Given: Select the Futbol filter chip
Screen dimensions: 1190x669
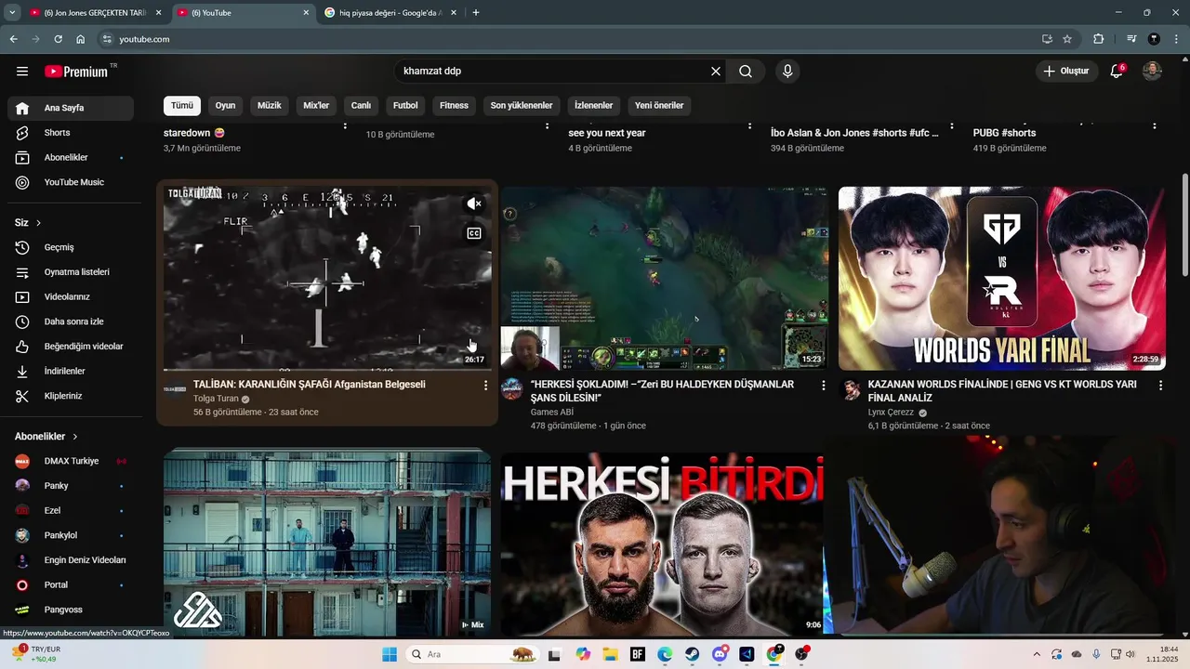Looking at the screenshot, I should tap(405, 106).
